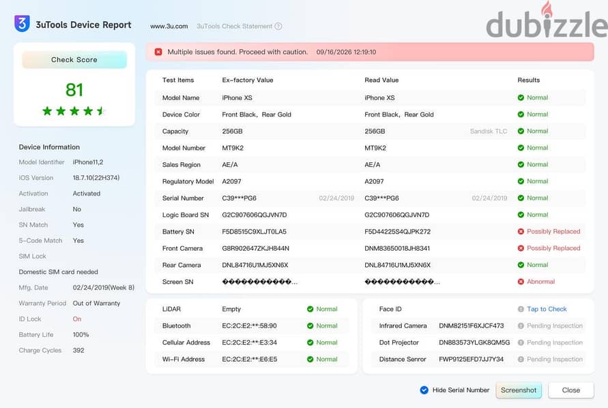Click the Dot Projector pending inspection icon
The height and width of the screenshot is (408, 608).
pyautogui.click(x=521, y=342)
